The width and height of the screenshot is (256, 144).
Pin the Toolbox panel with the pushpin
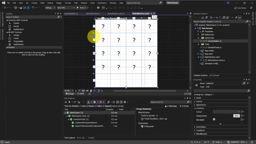tap(58, 14)
